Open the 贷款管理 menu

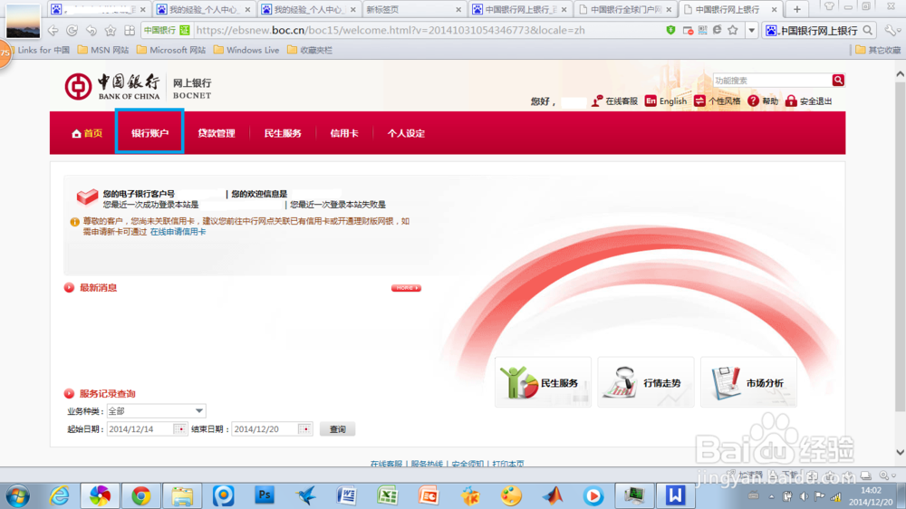click(x=217, y=133)
